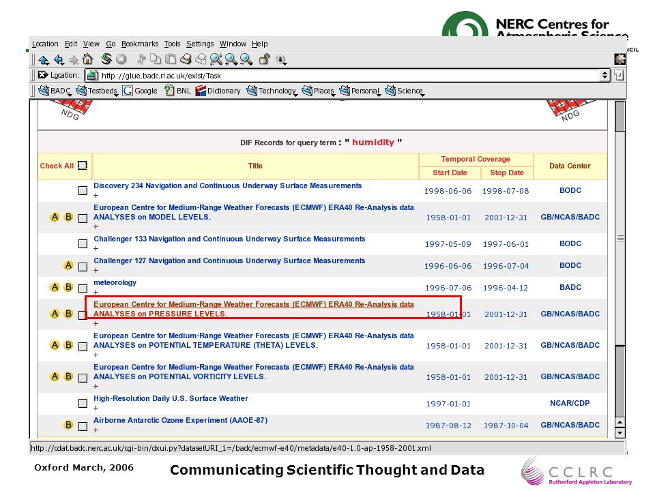This screenshot has width=655, height=491.
Task: Click the Paste clipboard toolbar icon
Action: coord(171,59)
